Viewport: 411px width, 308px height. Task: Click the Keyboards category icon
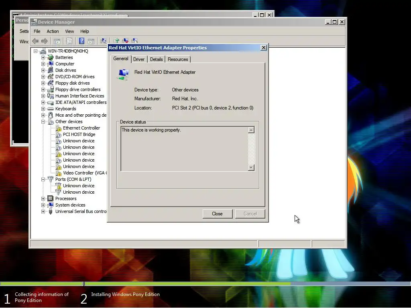pyautogui.click(x=50, y=109)
